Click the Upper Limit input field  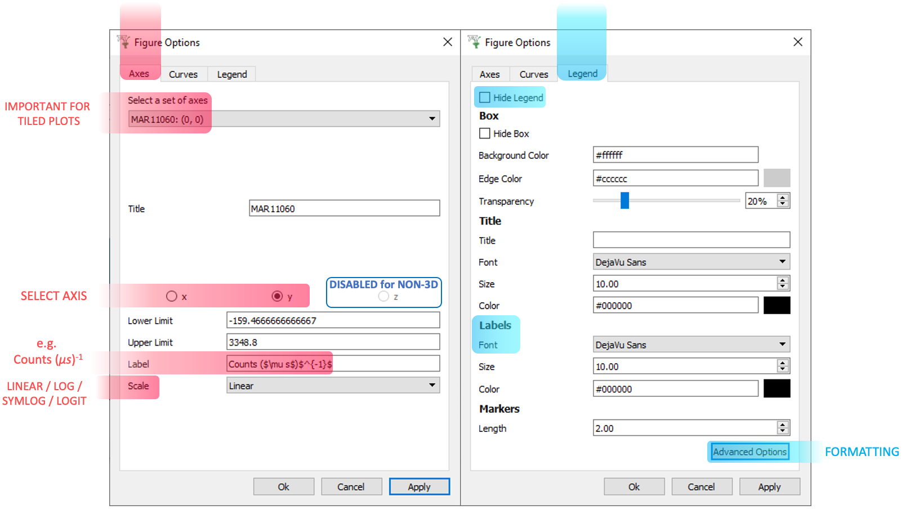click(333, 342)
